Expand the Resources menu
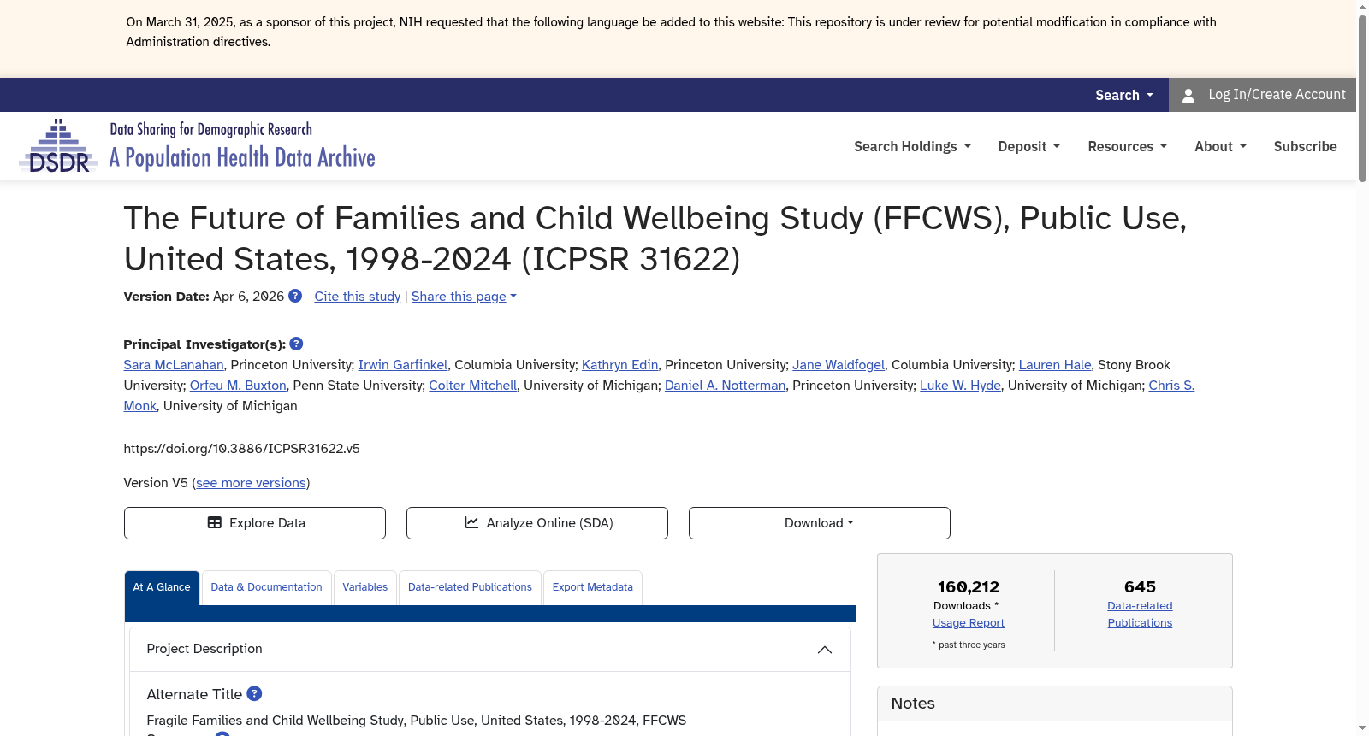The image size is (1369, 736). [x=1127, y=146]
